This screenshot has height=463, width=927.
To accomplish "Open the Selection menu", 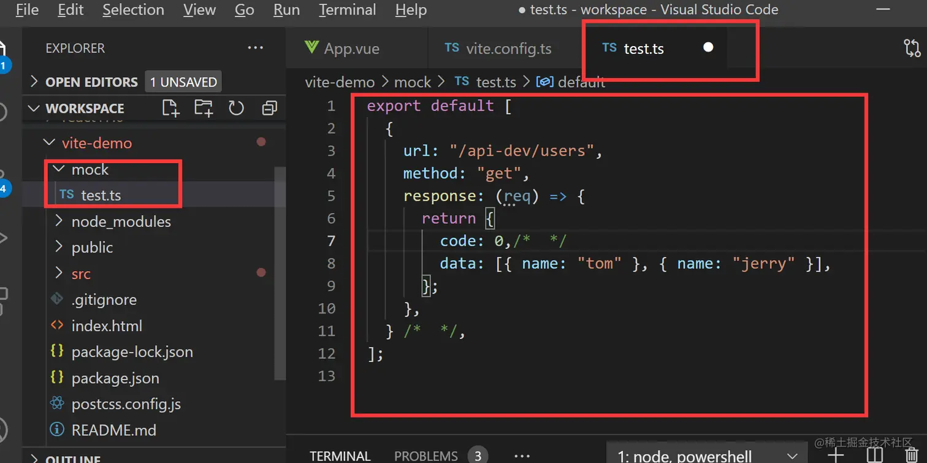I will point(133,10).
